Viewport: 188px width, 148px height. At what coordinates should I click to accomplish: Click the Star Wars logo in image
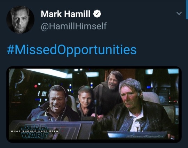35,131
